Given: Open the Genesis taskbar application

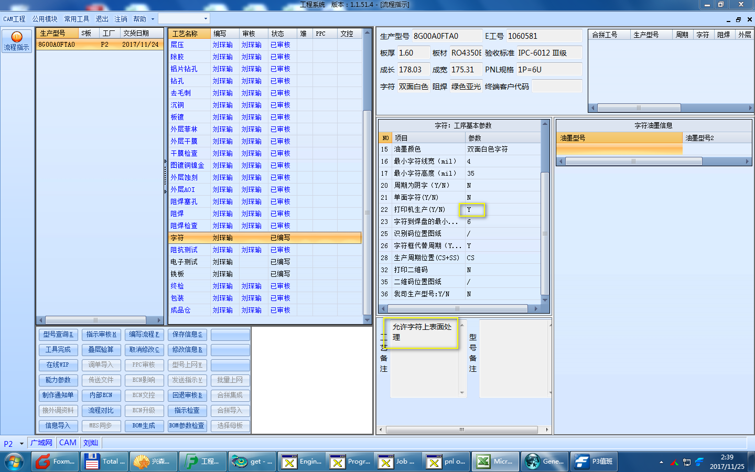Looking at the screenshot, I should [x=546, y=462].
